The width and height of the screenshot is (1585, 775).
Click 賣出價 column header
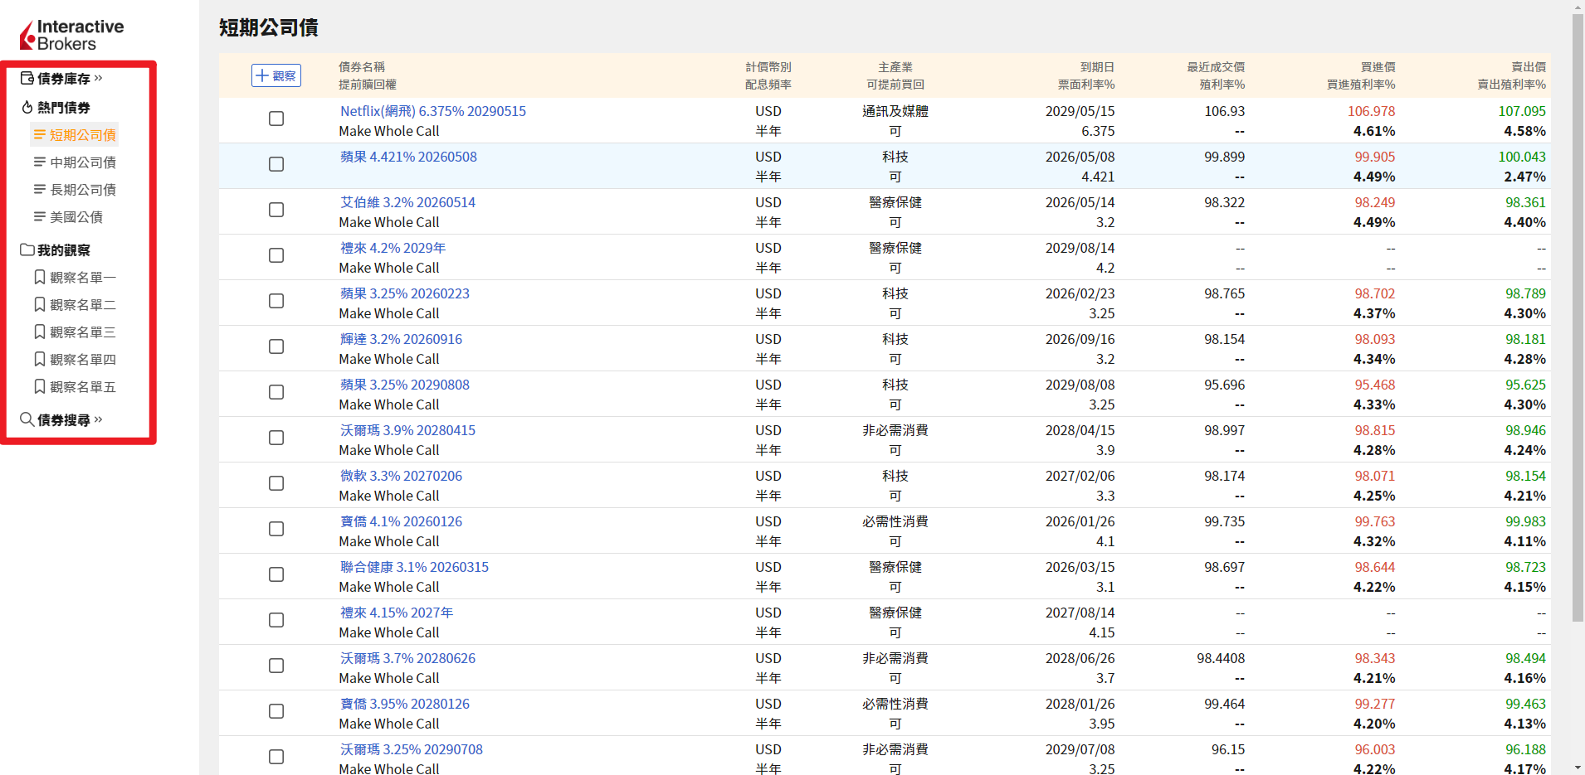coord(1529,67)
